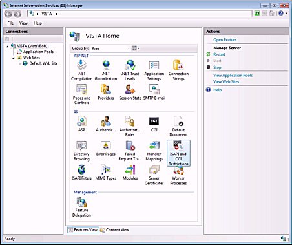Open Handler Mappings feature

154,151
